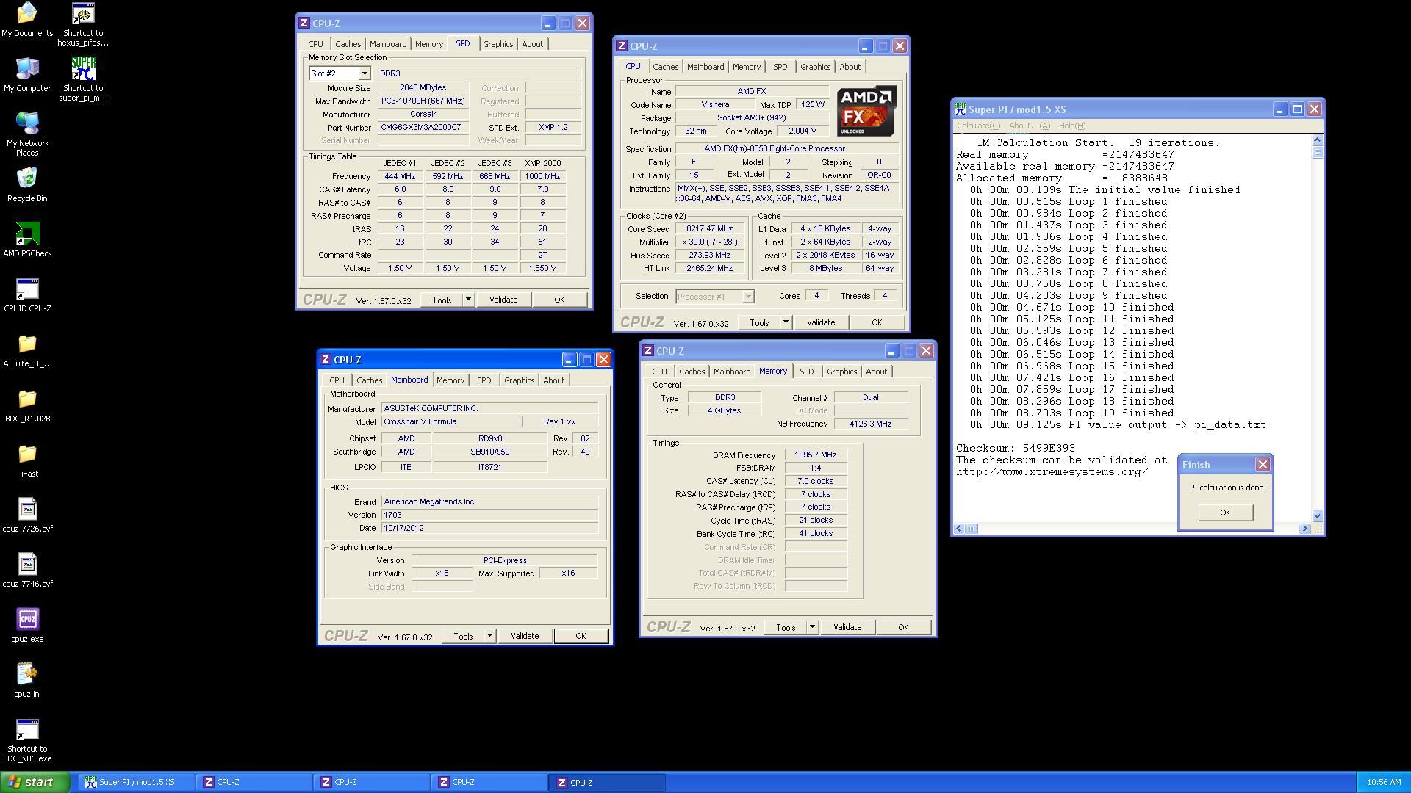Screen dimensions: 1411x793
Task: Click the Calculate menu in Super PI
Action: (x=978, y=124)
